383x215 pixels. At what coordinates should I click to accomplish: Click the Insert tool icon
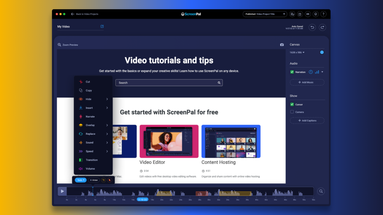pos(81,108)
